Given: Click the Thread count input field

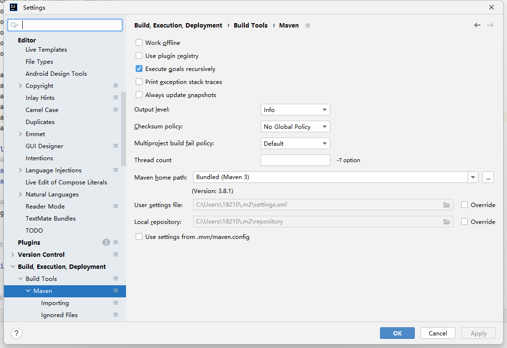Looking at the screenshot, I should click(295, 160).
